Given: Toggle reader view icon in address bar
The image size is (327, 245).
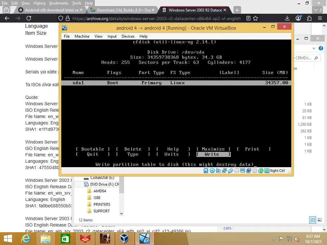Looking at the screenshot, I should click(x=248, y=18).
